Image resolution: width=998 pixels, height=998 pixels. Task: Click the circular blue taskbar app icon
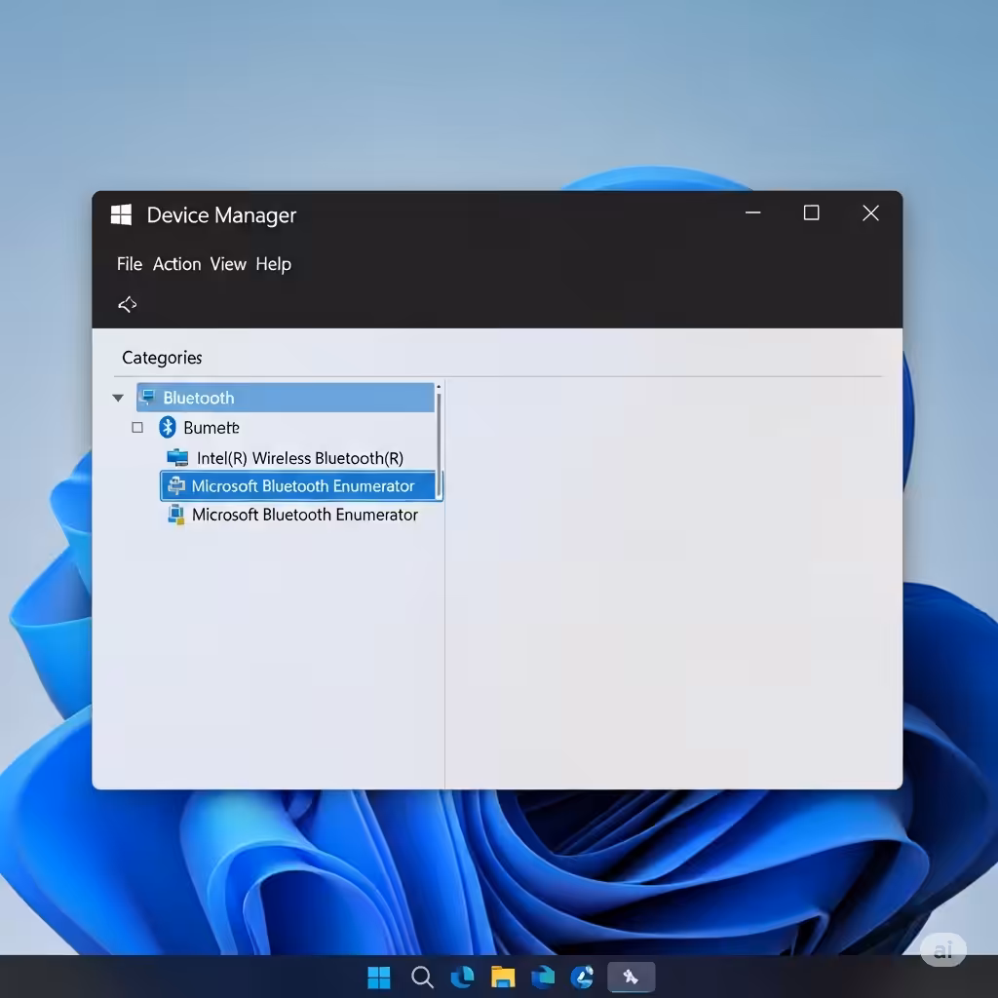(583, 977)
